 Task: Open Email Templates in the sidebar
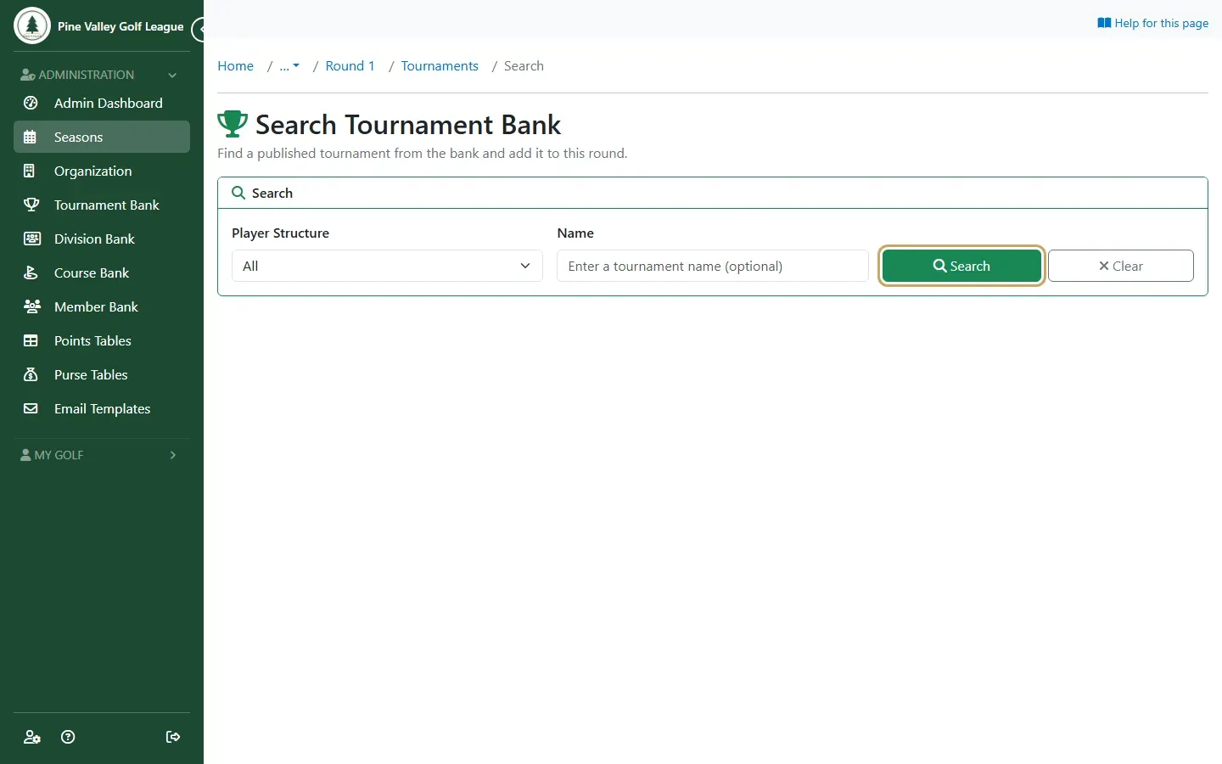[102, 408]
